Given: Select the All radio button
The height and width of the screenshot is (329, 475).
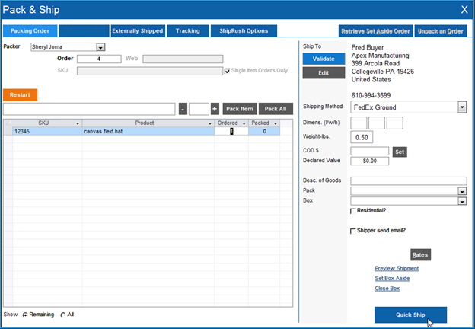Looking at the screenshot, I should click(x=63, y=314).
